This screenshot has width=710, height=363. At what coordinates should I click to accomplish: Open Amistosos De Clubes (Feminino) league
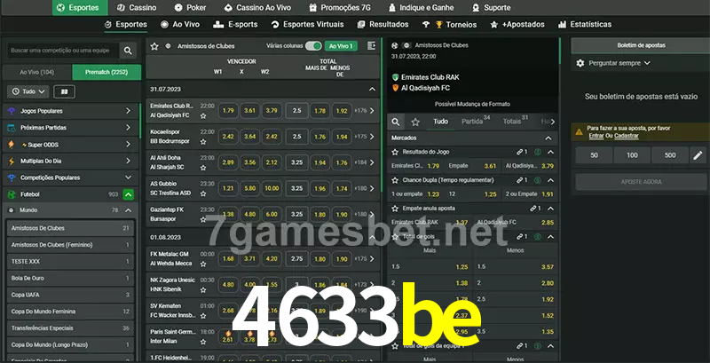click(70, 245)
